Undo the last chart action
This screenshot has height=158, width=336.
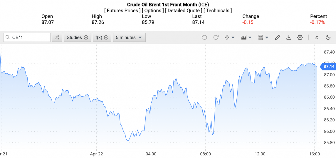pyautogui.click(x=204, y=37)
